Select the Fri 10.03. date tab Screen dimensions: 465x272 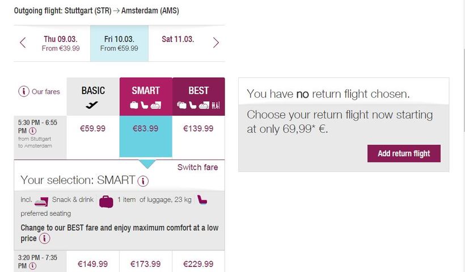click(x=119, y=43)
